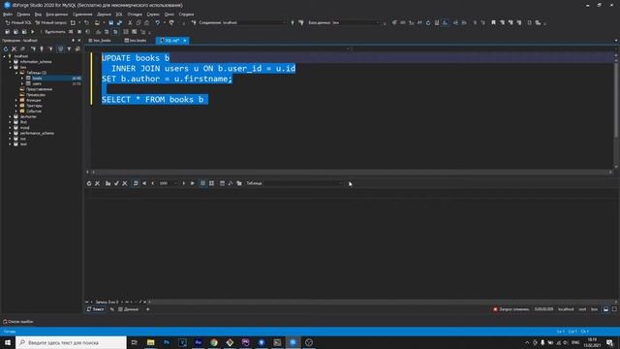Click the bookmark flag icon in right toolbar

click(493, 23)
